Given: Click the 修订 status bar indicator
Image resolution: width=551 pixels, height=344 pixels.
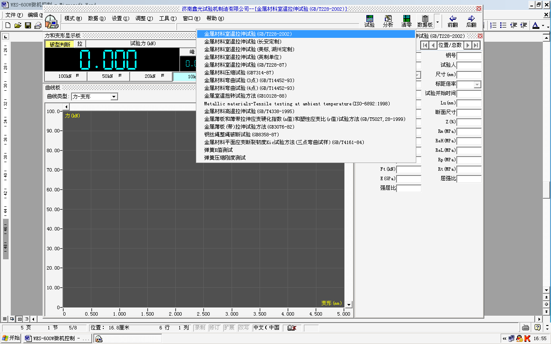Looking at the screenshot, I should (214, 328).
